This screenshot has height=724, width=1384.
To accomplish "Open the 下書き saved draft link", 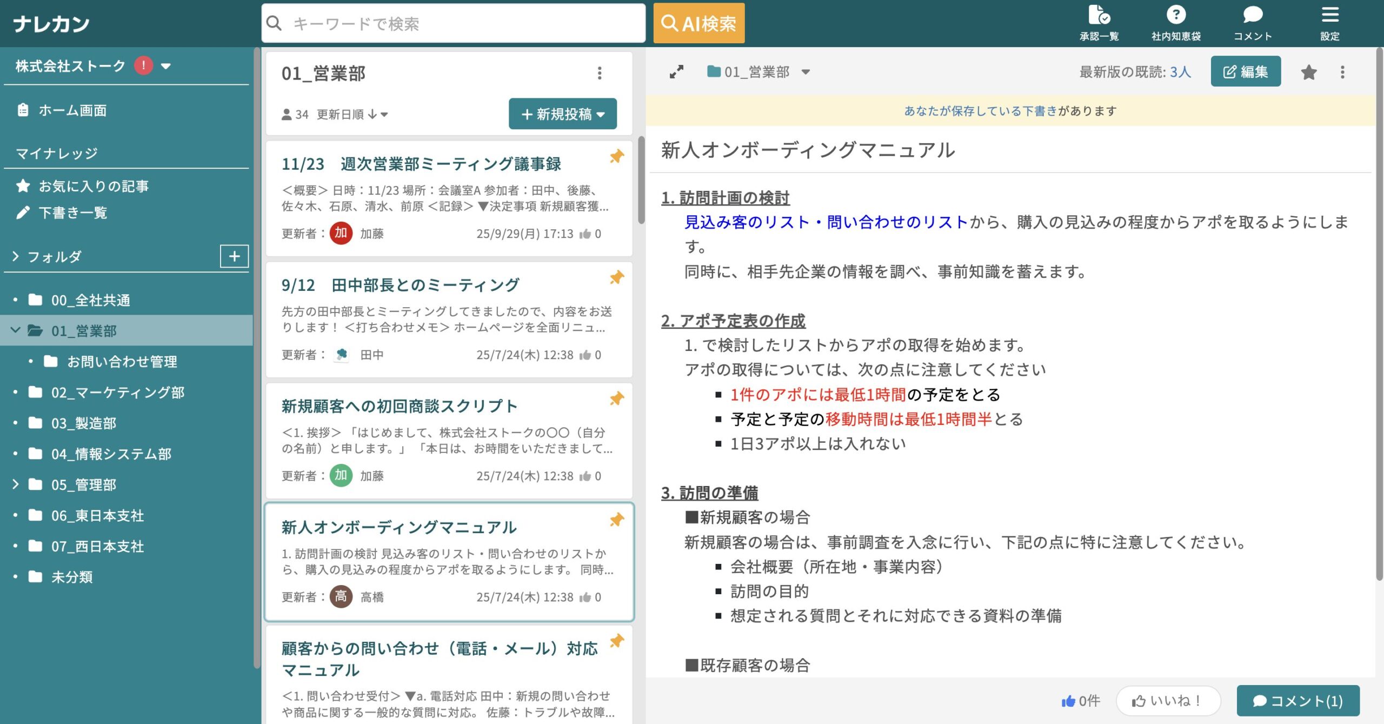I will point(981,111).
